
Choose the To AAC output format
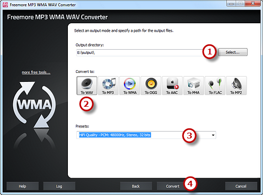coord(172,86)
